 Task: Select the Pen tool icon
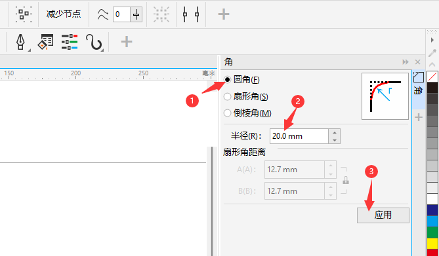[x=20, y=42]
